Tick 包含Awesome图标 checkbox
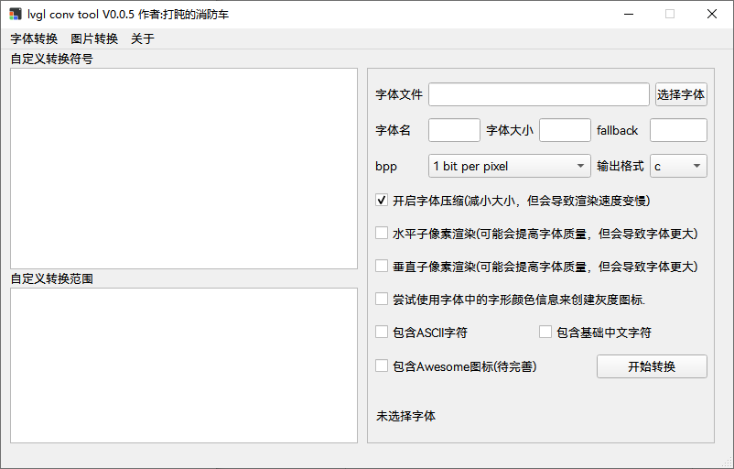This screenshot has width=734, height=469. [382, 365]
